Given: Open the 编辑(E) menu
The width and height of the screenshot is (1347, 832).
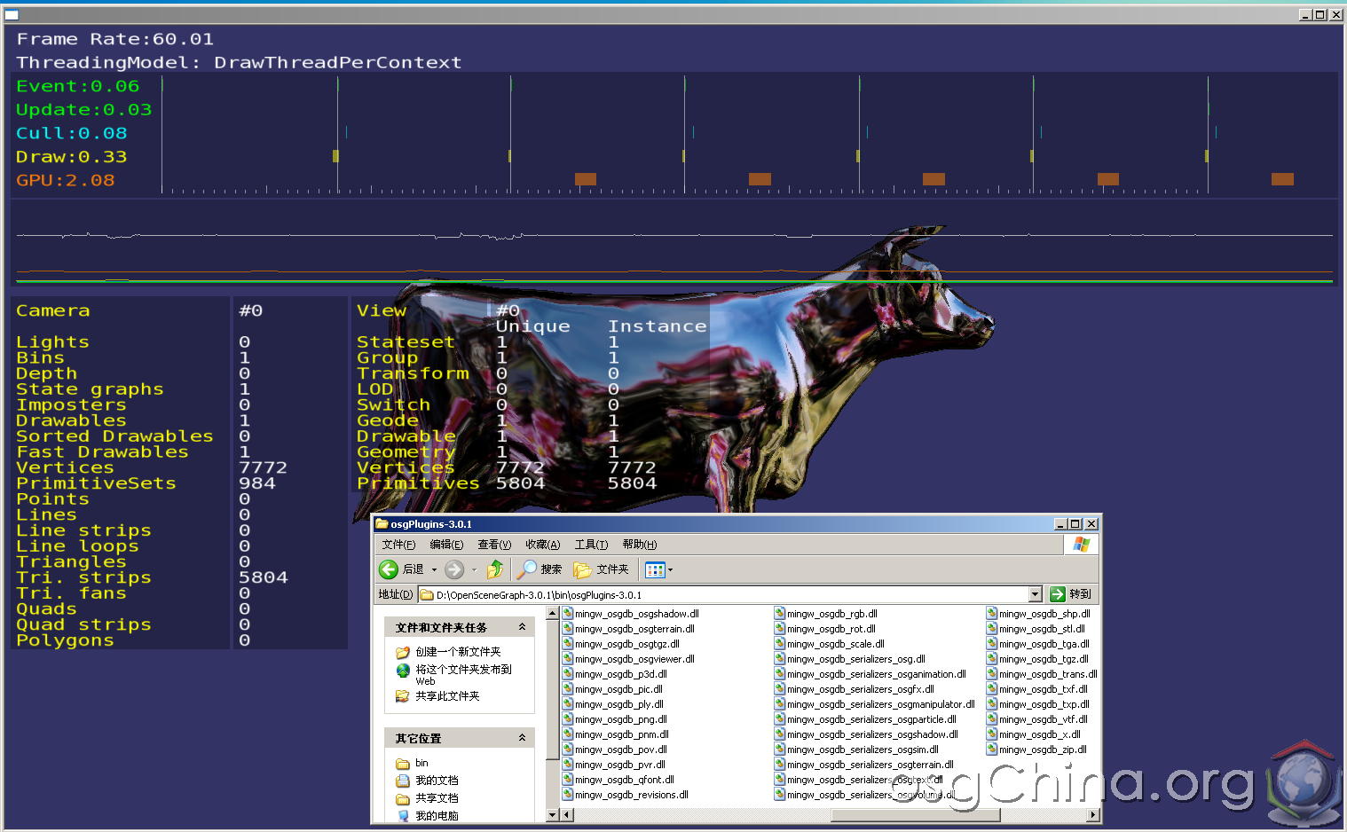Looking at the screenshot, I should tap(446, 545).
